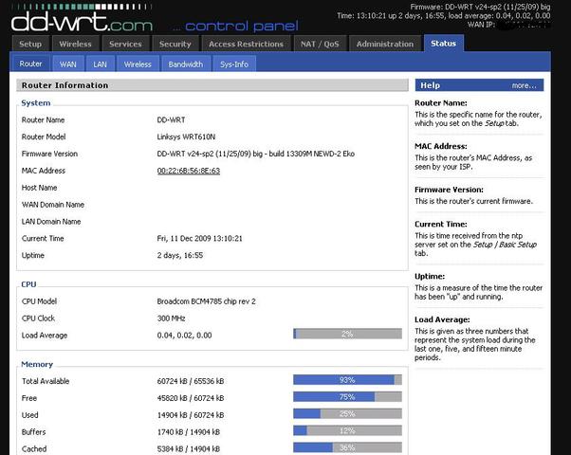
Task: Open the Sys-Info sub-tab
Action: pos(234,64)
